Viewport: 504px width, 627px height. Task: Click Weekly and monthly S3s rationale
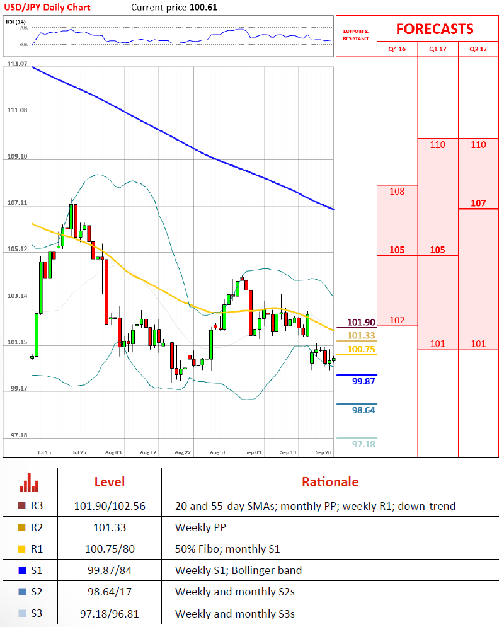click(234, 614)
